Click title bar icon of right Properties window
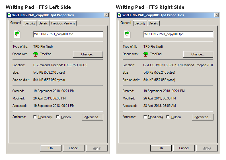Image resolution: width=226 pixels, height=160 pixels. tap(119, 15)
